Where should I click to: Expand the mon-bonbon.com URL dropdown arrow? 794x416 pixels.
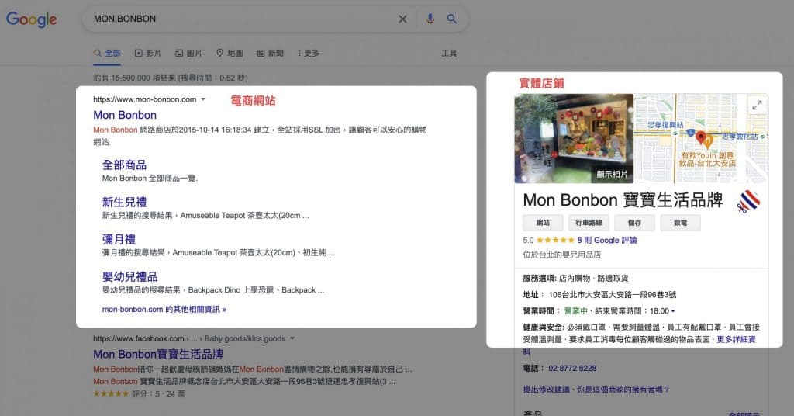coord(203,99)
